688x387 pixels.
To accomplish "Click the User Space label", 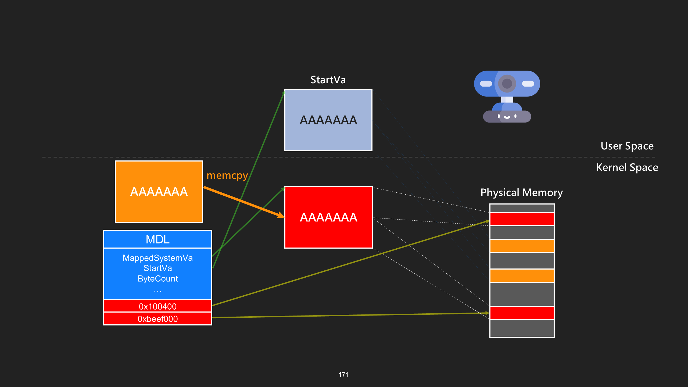I will click(627, 146).
